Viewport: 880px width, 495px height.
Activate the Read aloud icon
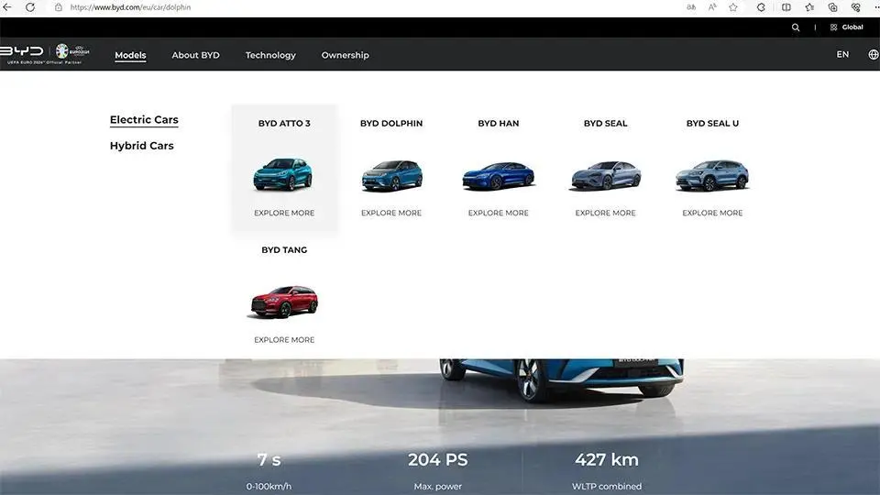click(x=712, y=7)
